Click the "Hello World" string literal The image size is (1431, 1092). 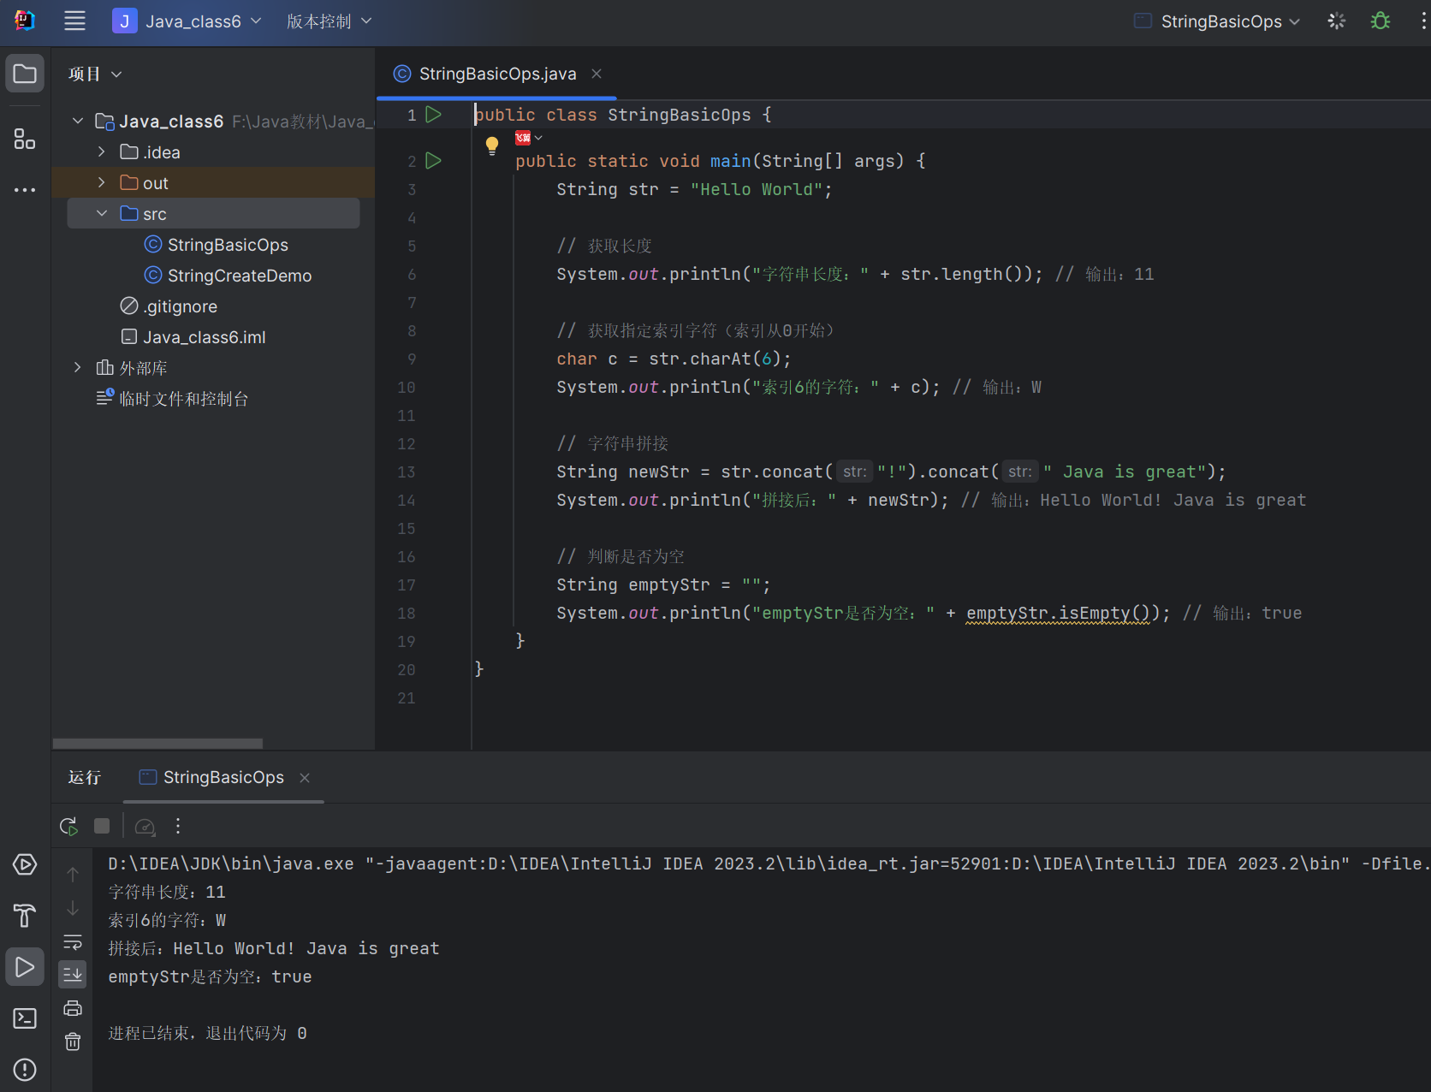click(x=757, y=189)
